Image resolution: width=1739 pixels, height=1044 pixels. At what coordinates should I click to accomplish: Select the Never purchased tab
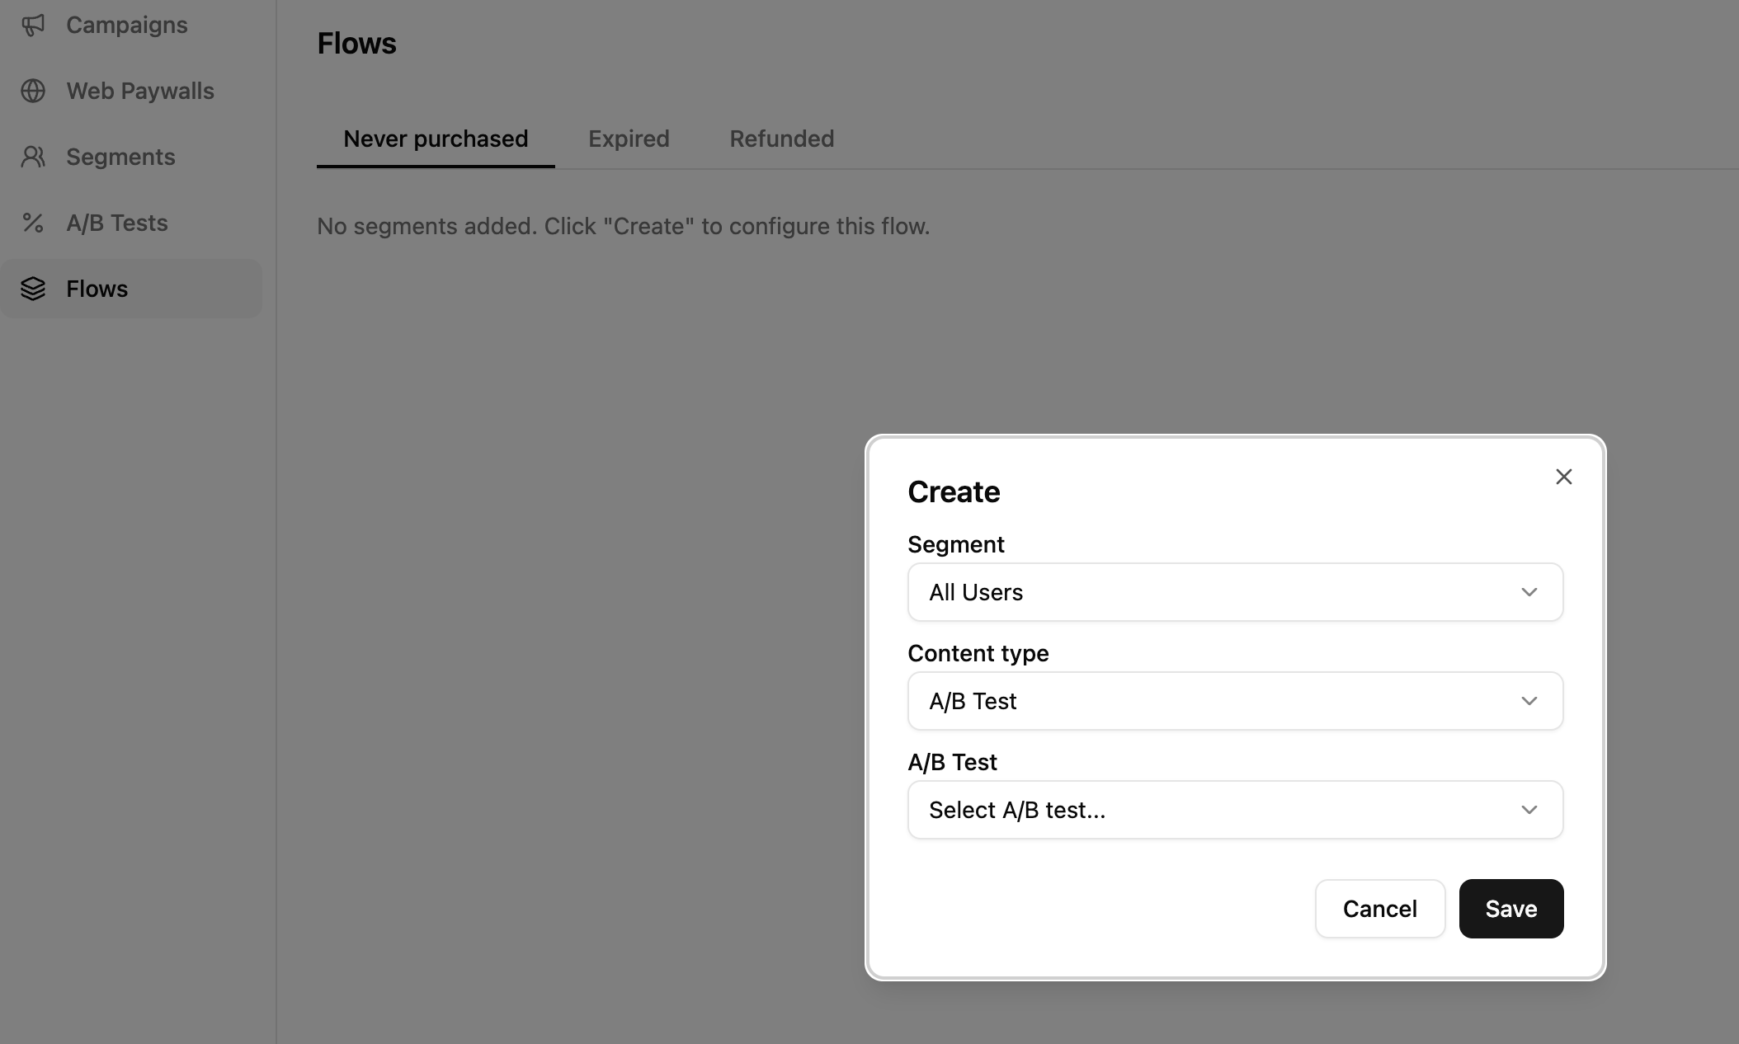(x=436, y=139)
